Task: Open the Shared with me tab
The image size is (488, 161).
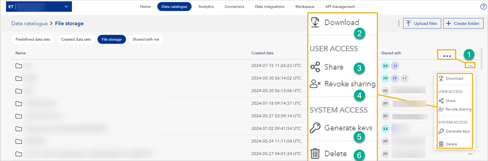Action: coord(146,39)
